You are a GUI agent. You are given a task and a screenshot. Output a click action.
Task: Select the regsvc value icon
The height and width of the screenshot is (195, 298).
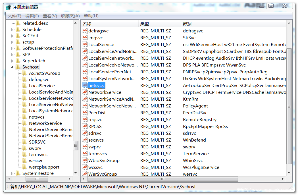point(85,119)
